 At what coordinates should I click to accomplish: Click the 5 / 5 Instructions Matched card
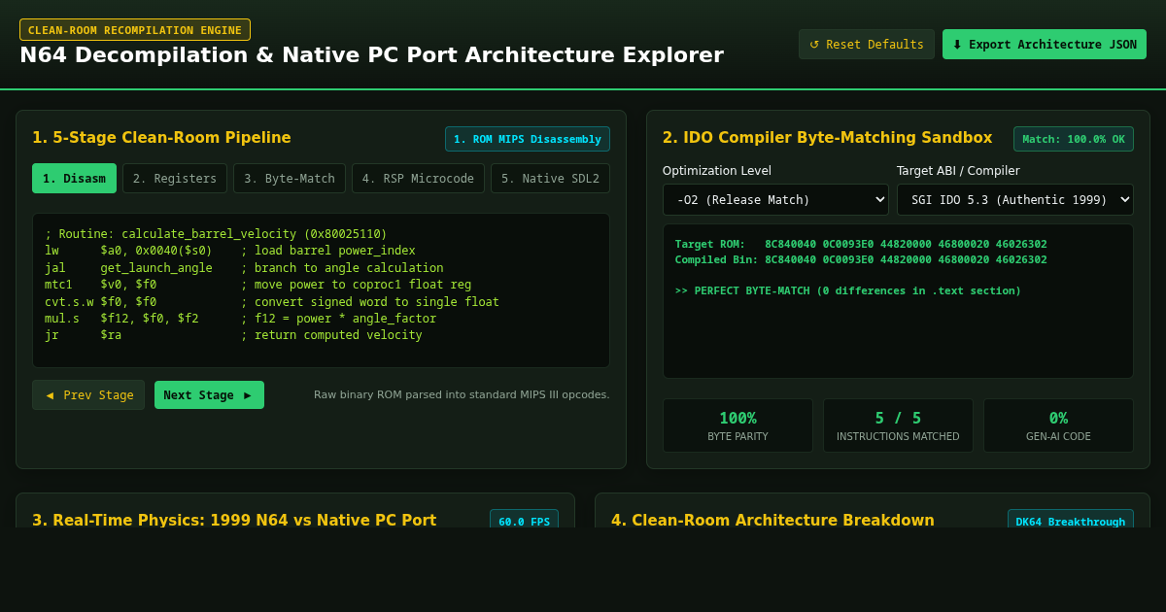tap(898, 425)
